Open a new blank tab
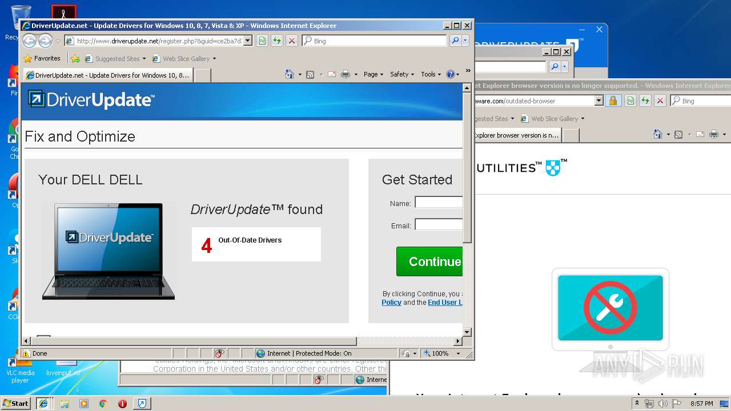 [x=203, y=75]
